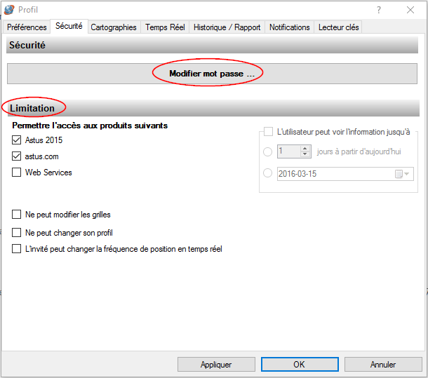This screenshot has width=428, height=378.
Task: Enable Web Services access
Action: coord(17,173)
